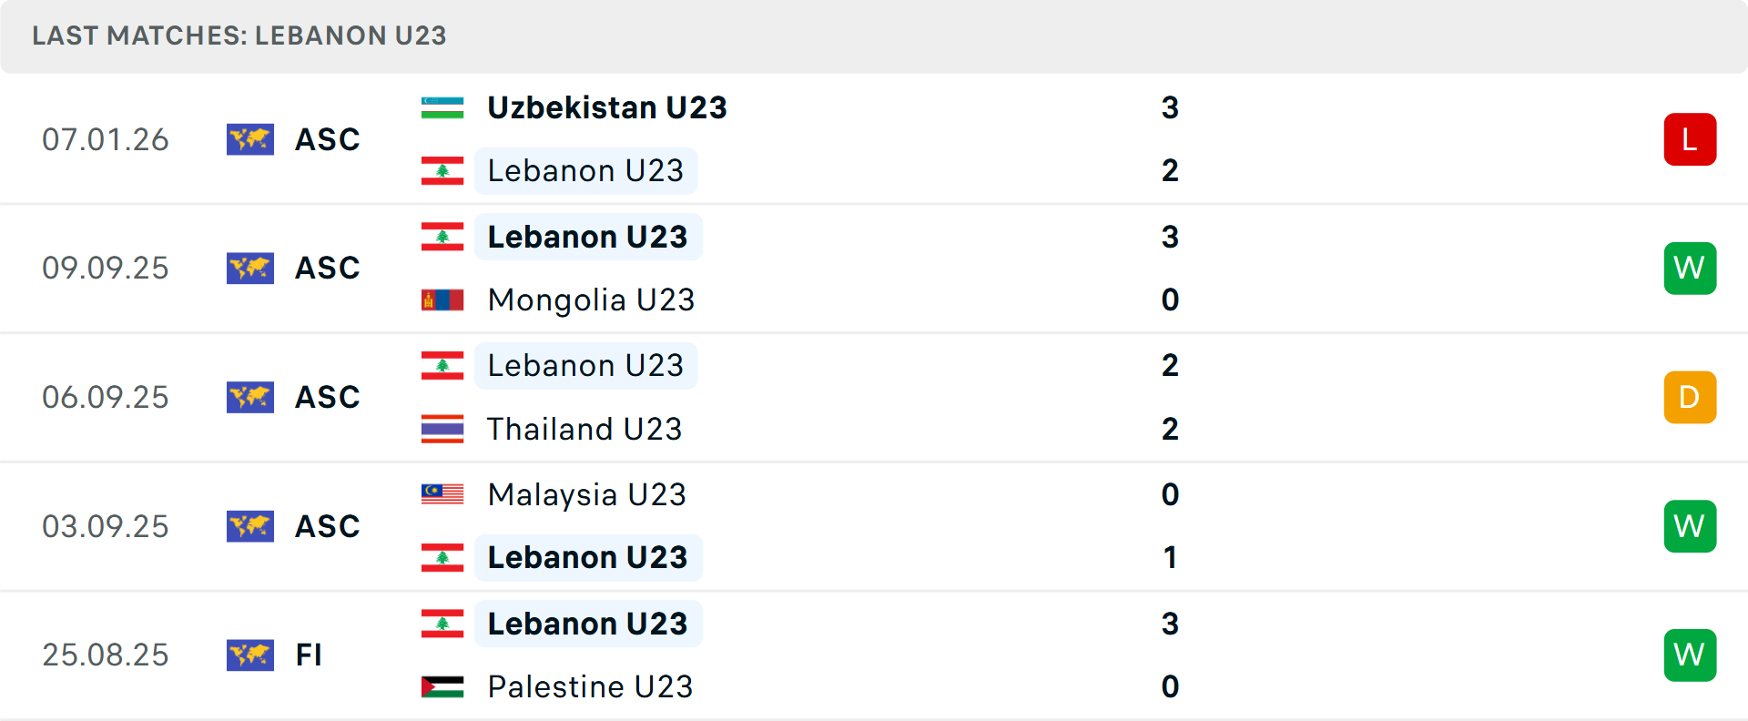The image size is (1748, 721).
Task: Click the ASC label on the 06.09.25 match
Action: pos(328,397)
